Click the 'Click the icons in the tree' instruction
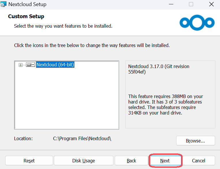 (92, 46)
